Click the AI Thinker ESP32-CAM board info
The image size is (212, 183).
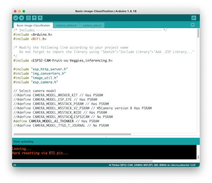point(152,165)
